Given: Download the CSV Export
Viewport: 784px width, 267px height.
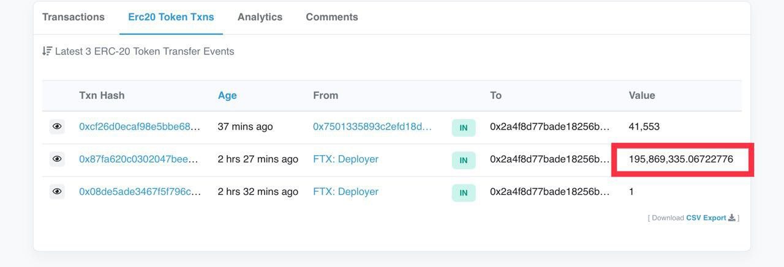Looking at the screenshot, I should 706,218.
